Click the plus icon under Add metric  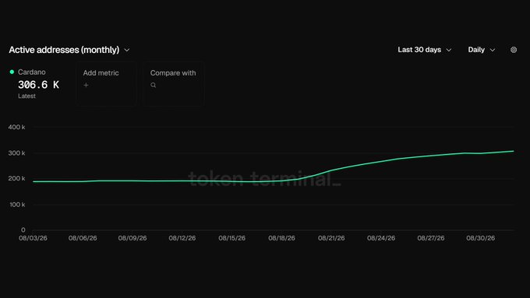pyautogui.click(x=86, y=85)
